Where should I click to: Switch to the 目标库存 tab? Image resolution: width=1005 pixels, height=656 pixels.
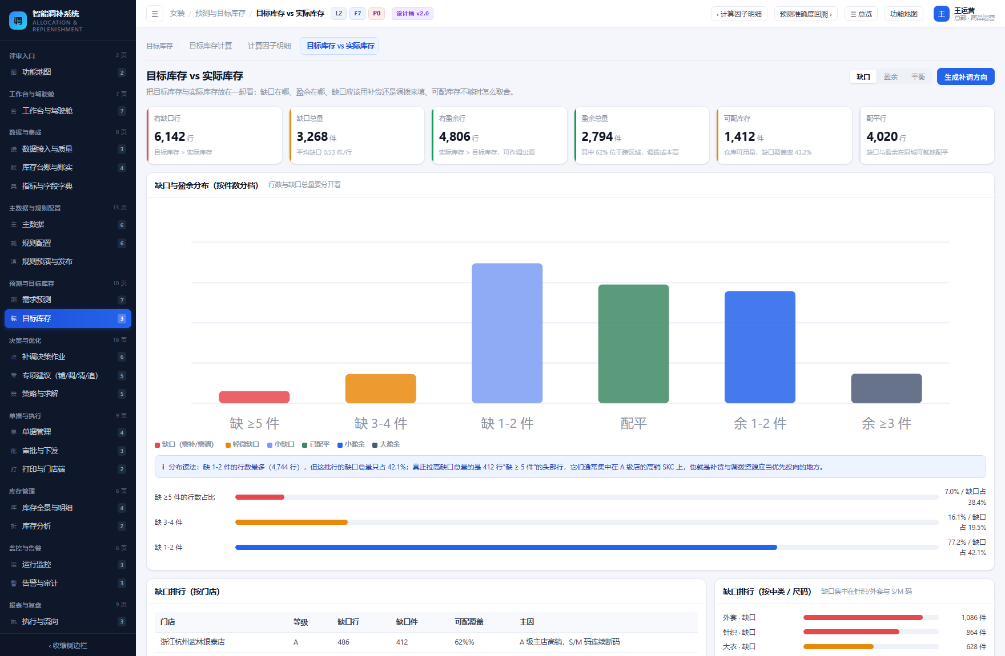[x=159, y=46]
